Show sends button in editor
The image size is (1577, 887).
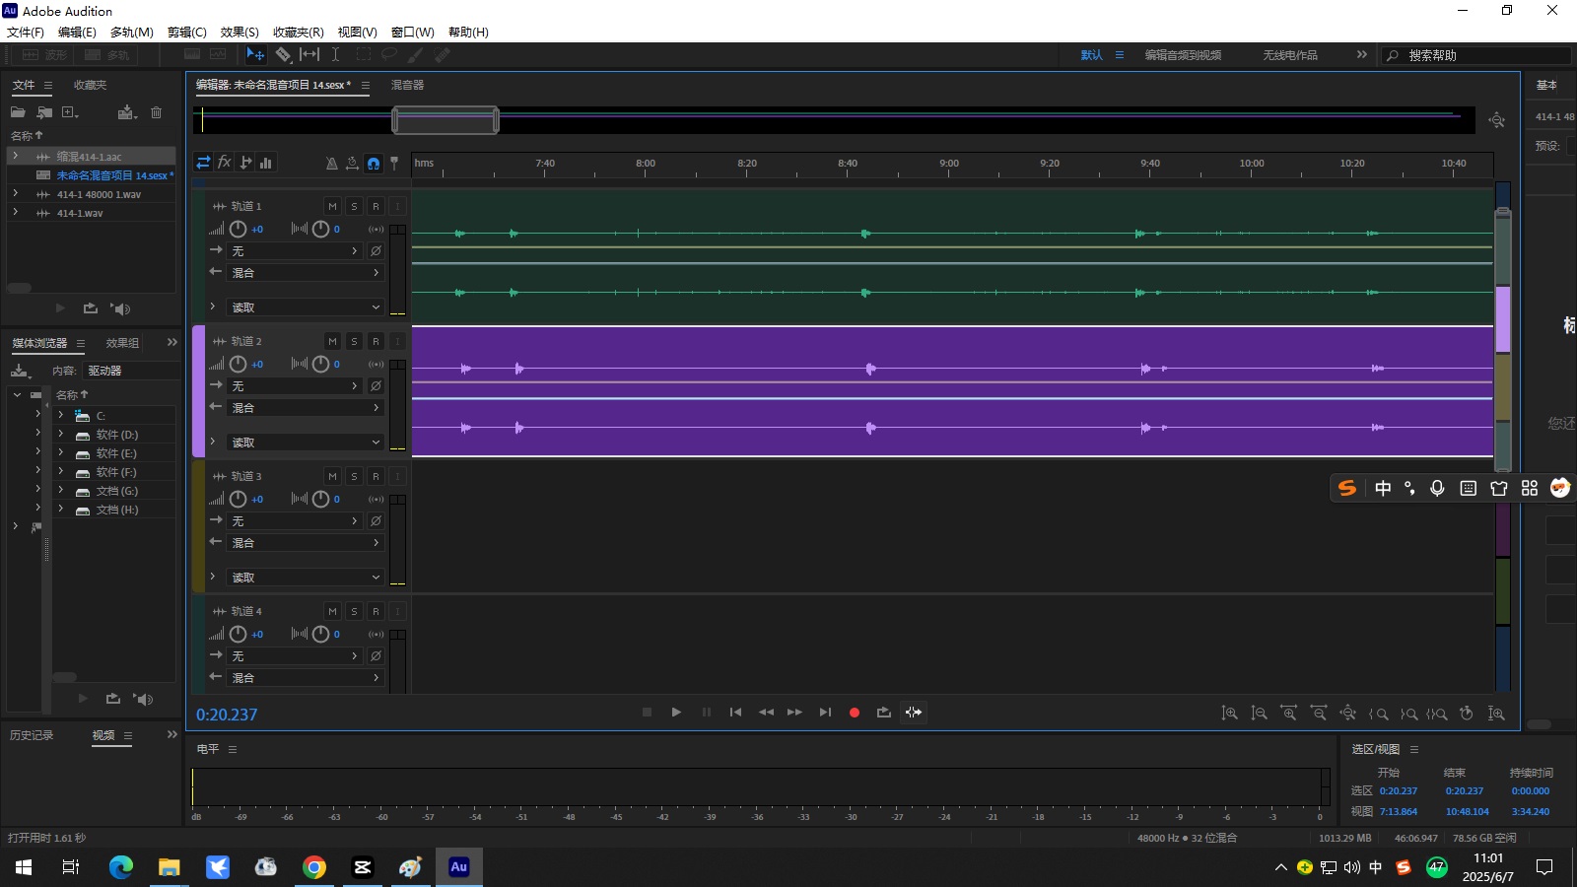(245, 163)
